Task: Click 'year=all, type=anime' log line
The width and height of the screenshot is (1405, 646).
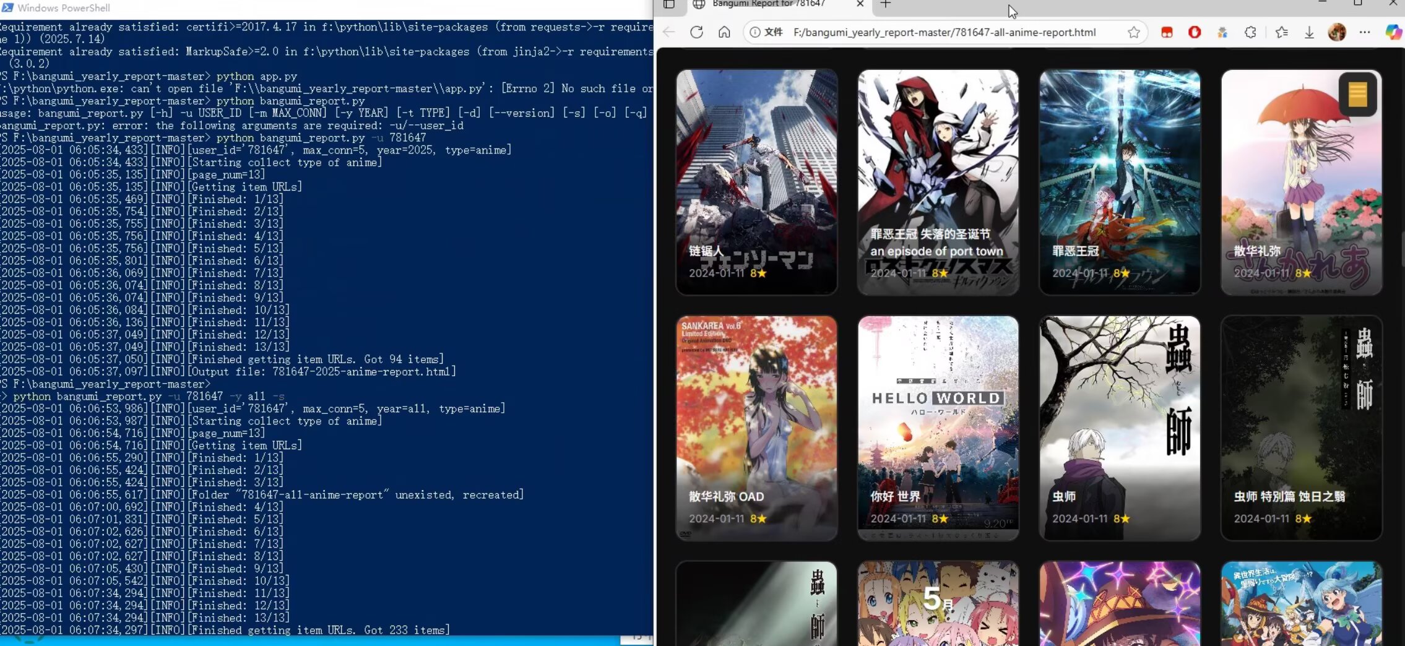Action: pos(253,408)
